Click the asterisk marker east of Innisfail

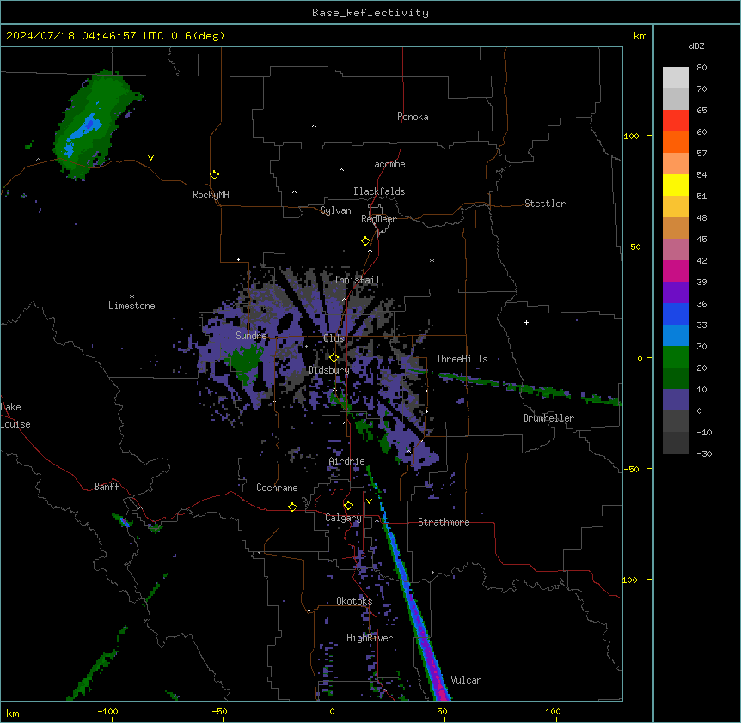432,260
